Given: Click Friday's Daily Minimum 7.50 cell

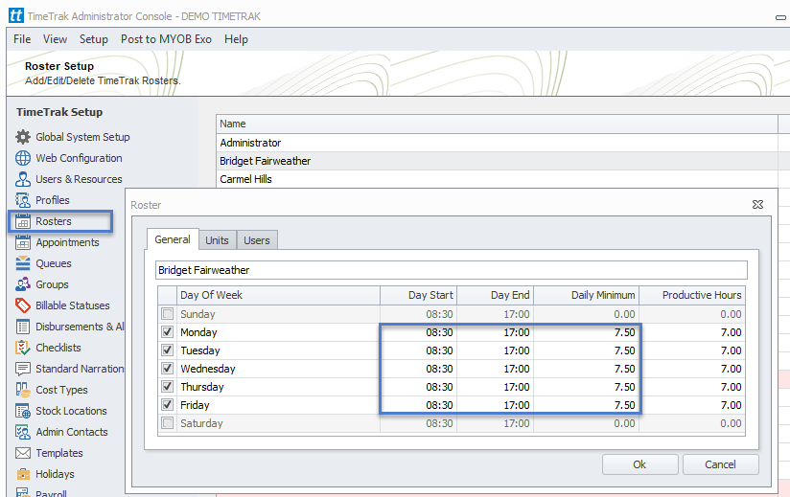Looking at the screenshot, I should 587,405.
